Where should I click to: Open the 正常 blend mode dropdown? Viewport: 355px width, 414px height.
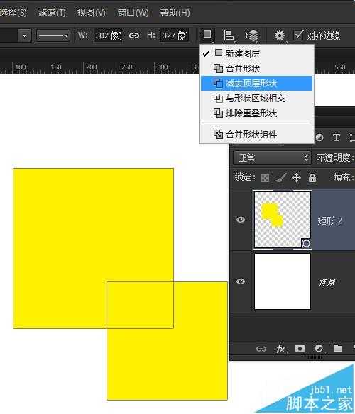(272, 158)
